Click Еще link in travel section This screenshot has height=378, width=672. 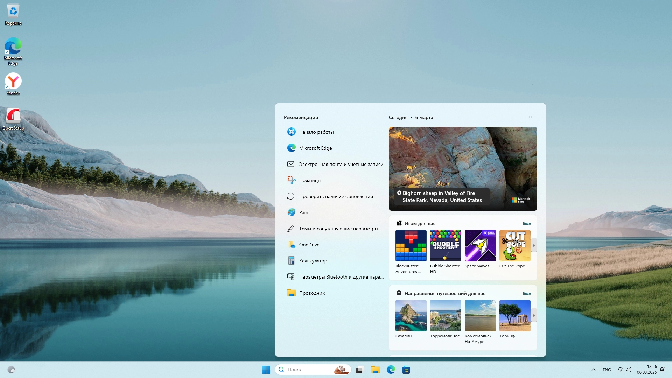click(x=526, y=293)
